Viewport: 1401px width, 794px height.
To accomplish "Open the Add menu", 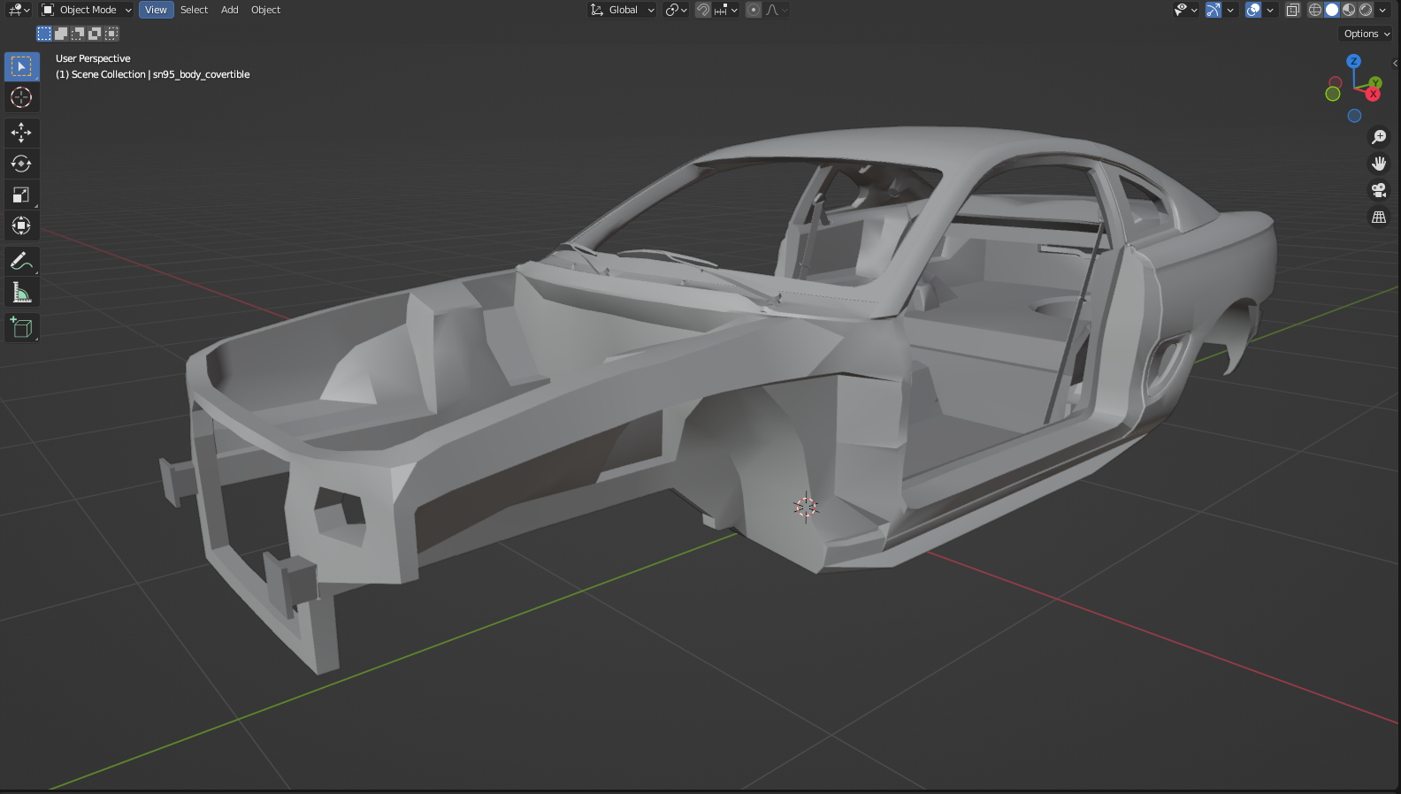I will point(229,10).
